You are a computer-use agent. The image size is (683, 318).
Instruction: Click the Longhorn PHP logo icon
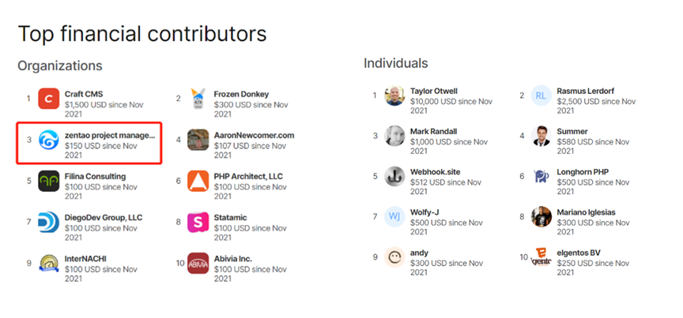point(541,176)
